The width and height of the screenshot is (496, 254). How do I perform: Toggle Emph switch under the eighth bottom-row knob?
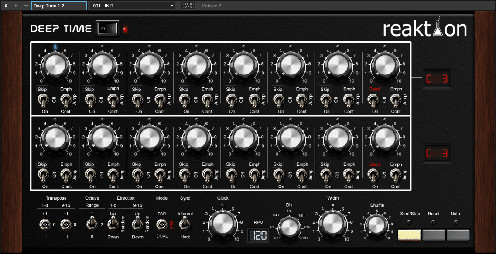pyautogui.click(x=395, y=175)
